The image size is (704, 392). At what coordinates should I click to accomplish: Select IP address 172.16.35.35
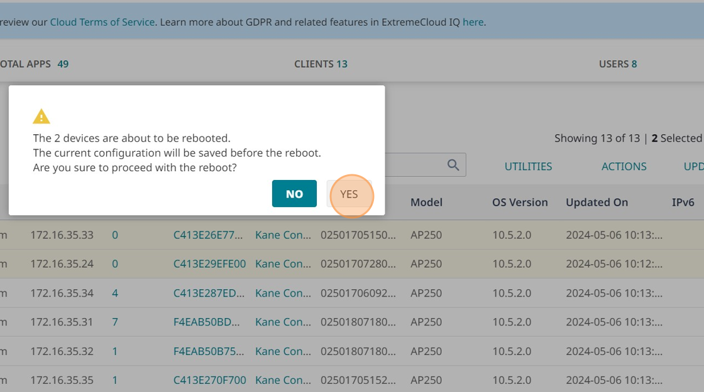pyautogui.click(x=62, y=380)
